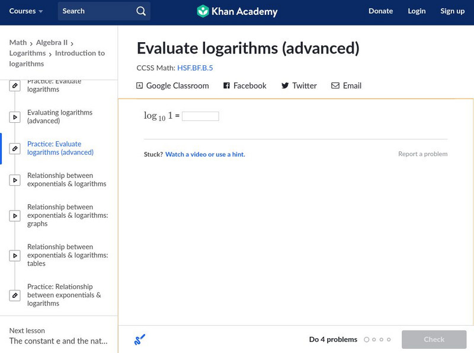This screenshot has height=353, width=474.
Task: Click the HSF.BF.B.5 standard link
Action: point(195,68)
